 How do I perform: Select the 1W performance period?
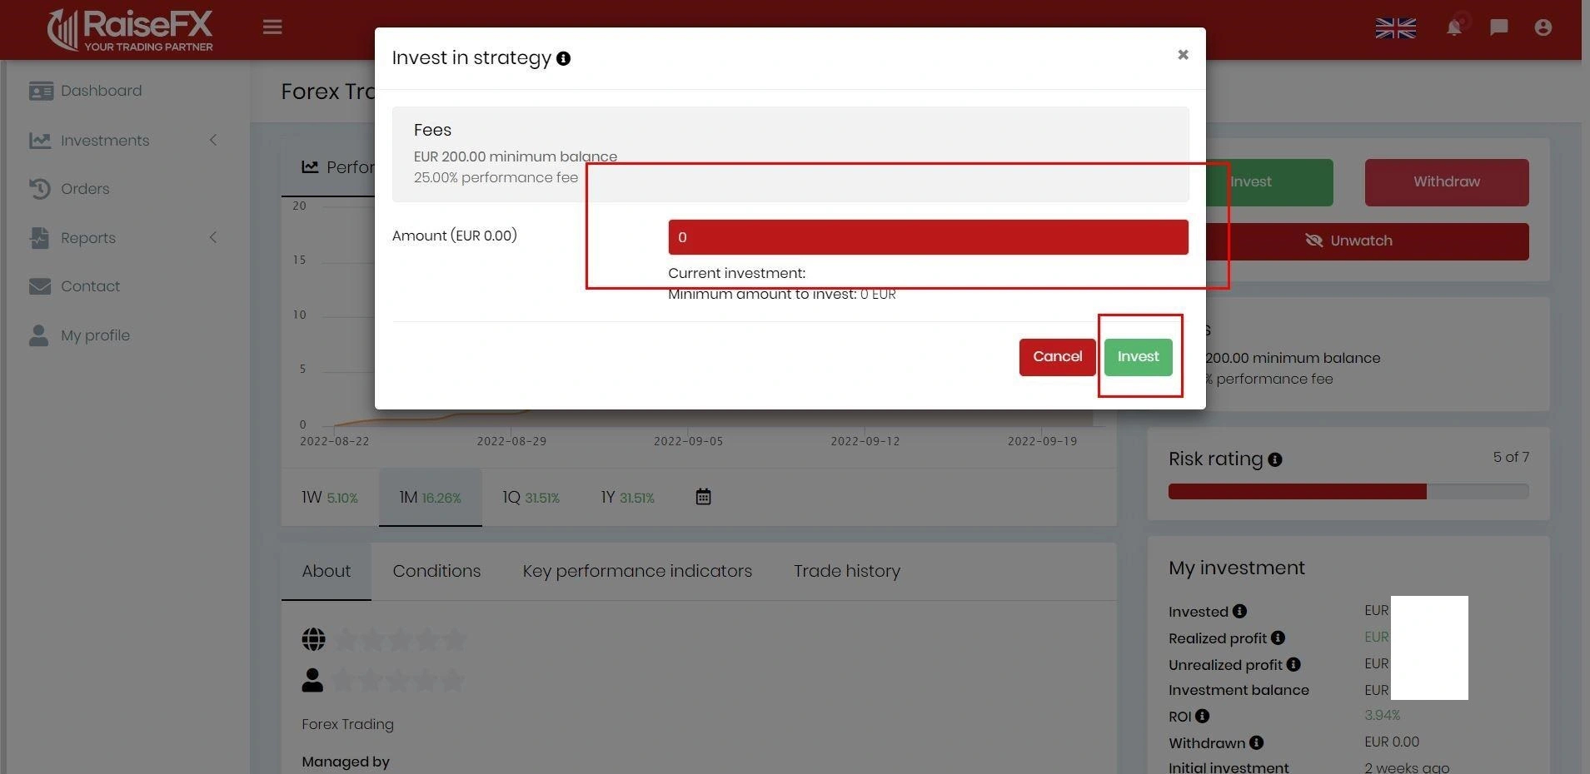(x=329, y=498)
